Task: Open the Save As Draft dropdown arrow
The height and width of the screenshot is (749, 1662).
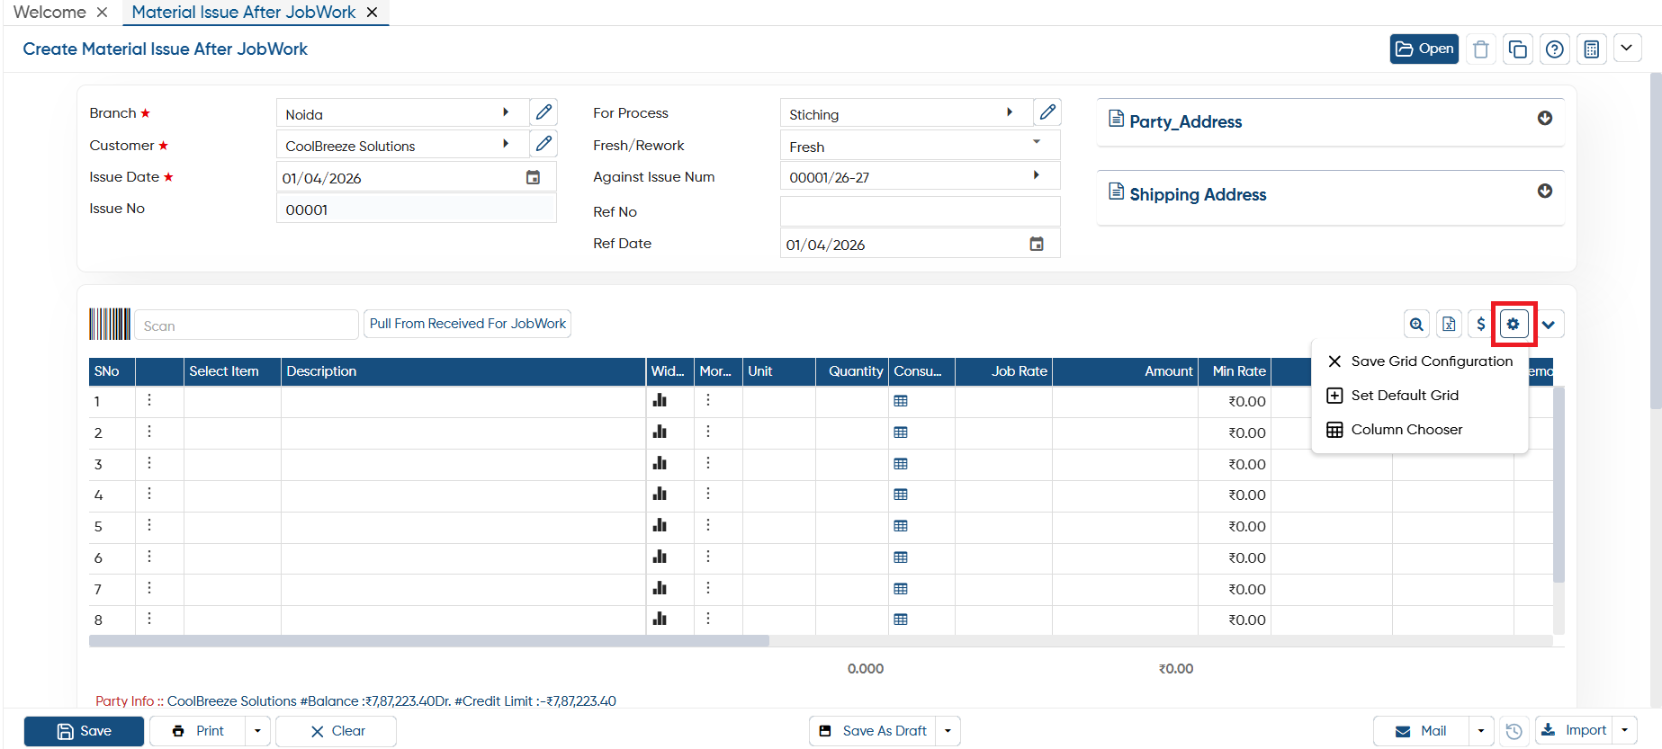Action: point(948,731)
